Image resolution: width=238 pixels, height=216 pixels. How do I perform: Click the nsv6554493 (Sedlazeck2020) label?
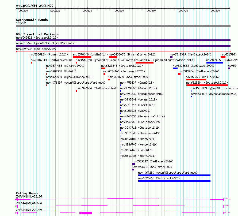153,167
